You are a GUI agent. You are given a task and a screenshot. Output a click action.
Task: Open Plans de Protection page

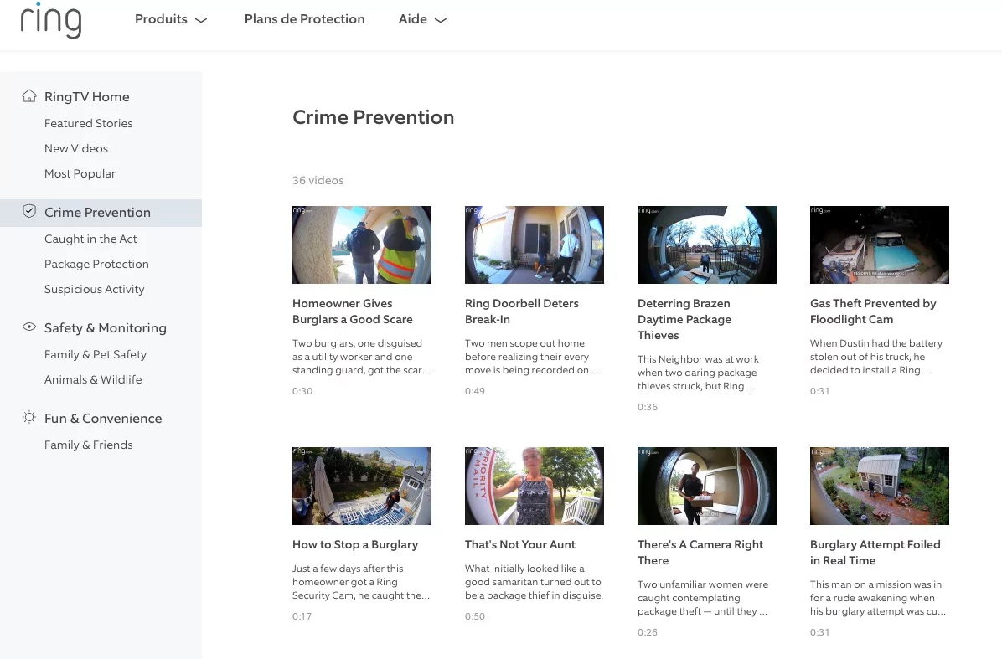pos(305,19)
